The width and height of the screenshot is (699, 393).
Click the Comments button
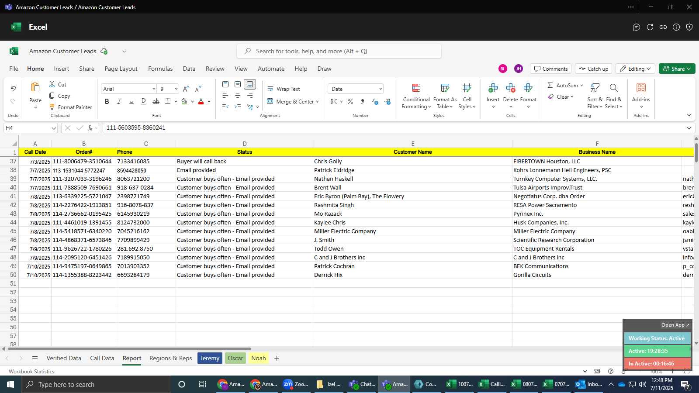[550, 69]
